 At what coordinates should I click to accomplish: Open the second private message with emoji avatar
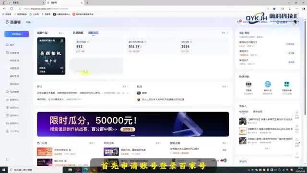pos(161,99)
